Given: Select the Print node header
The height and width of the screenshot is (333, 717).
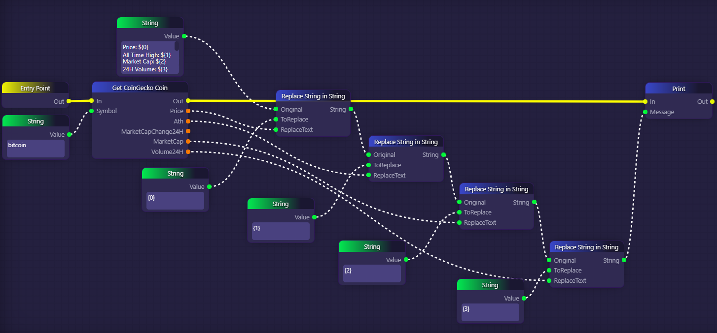Looking at the screenshot, I should (x=679, y=89).
